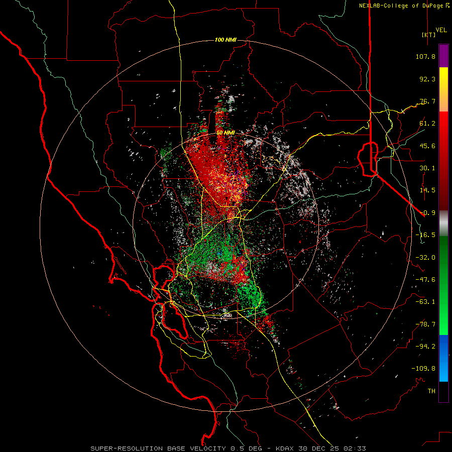The width and height of the screenshot is (452, 452).
Task: Click the VEL legend title
Action: 441,30
